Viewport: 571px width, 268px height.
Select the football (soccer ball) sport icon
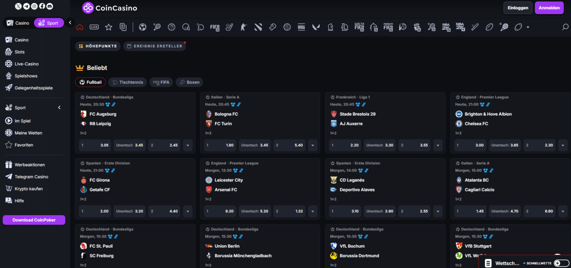(142, 27)
